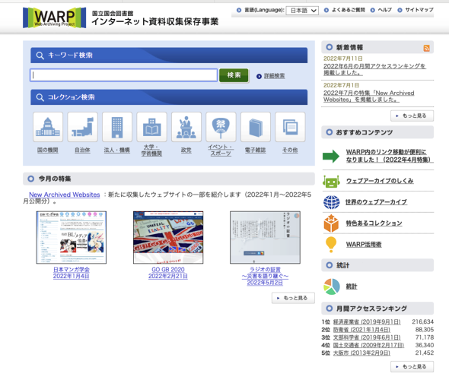Open the 統計 pie chart icon

point(332,287)
